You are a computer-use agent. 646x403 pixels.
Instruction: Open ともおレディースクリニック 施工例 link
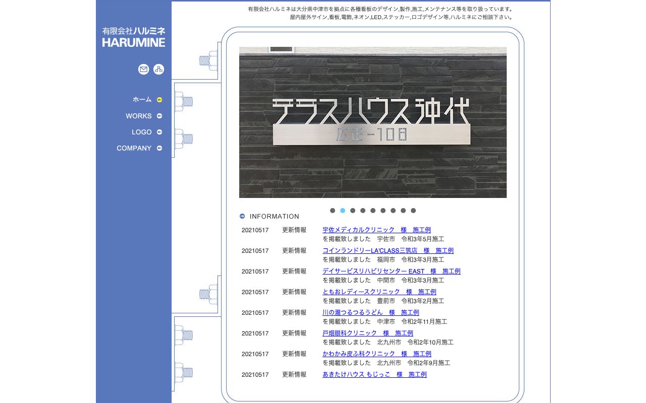tap(380, 292)
